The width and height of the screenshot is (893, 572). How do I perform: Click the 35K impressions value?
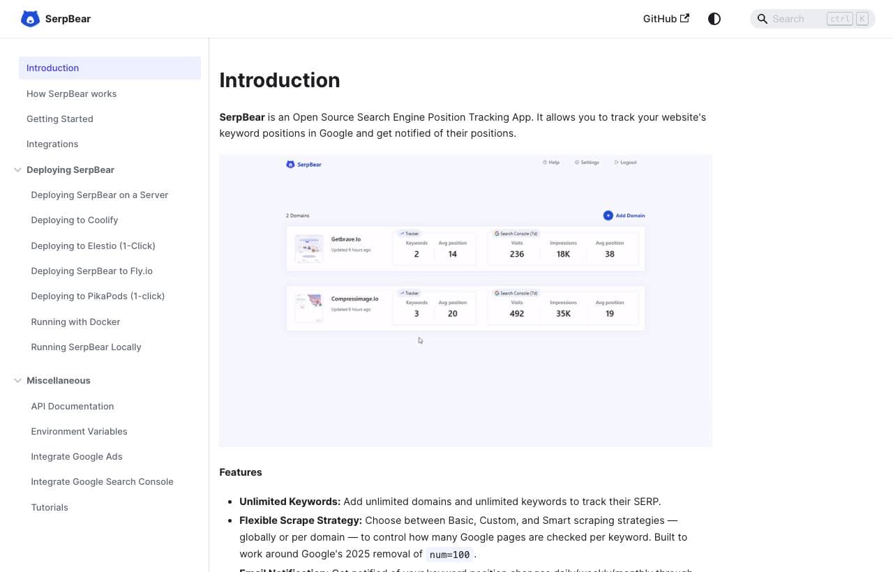point(563,314)
